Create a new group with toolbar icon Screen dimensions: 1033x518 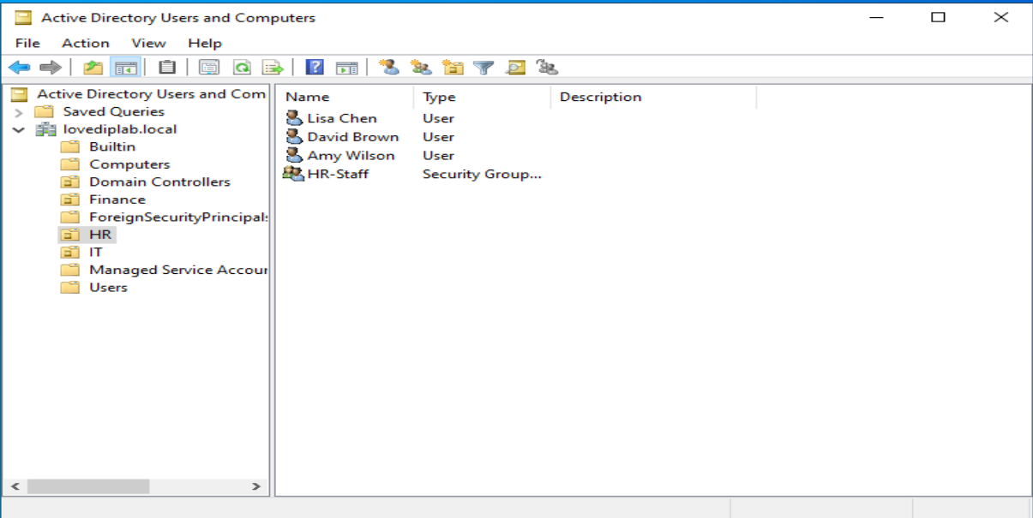coord(421,67)
